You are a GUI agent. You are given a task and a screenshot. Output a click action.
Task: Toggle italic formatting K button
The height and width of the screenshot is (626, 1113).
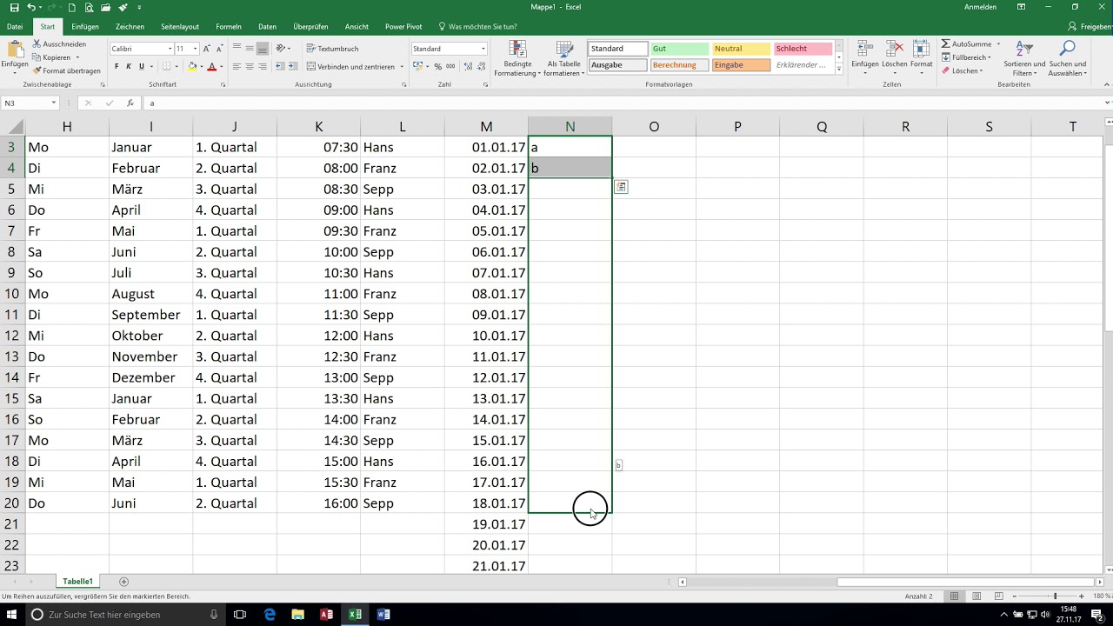pos(129,66)
